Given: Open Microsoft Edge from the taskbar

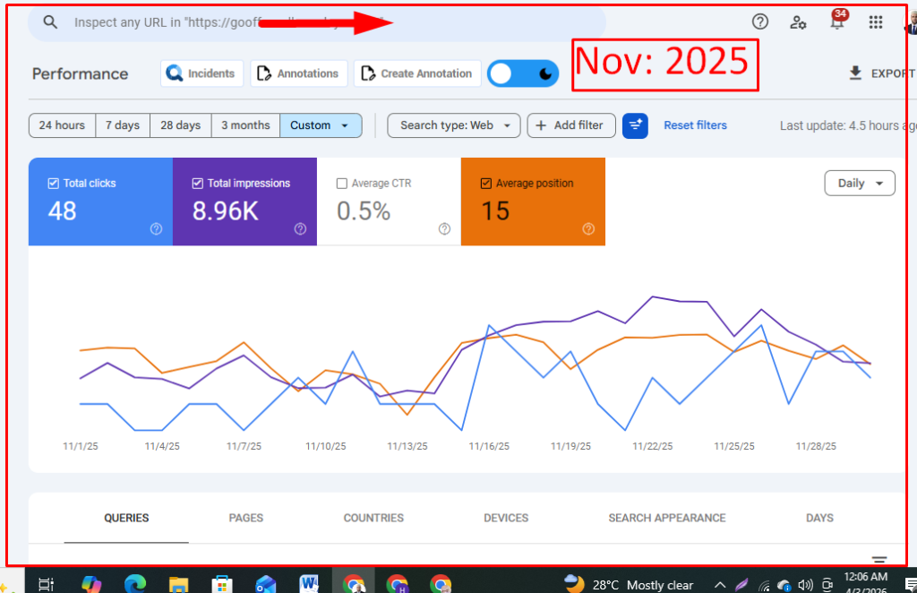Looking at the screenshot, I should tap(135, 584).
